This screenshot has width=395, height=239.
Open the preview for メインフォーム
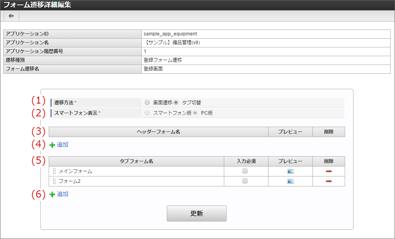point(290,171)
